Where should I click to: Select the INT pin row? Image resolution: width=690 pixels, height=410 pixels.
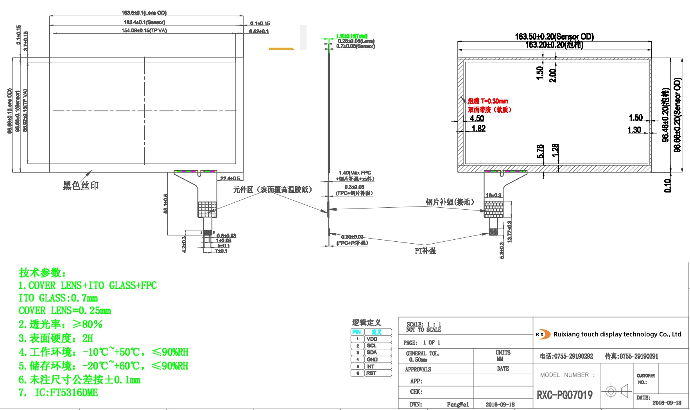pos(371,367)
